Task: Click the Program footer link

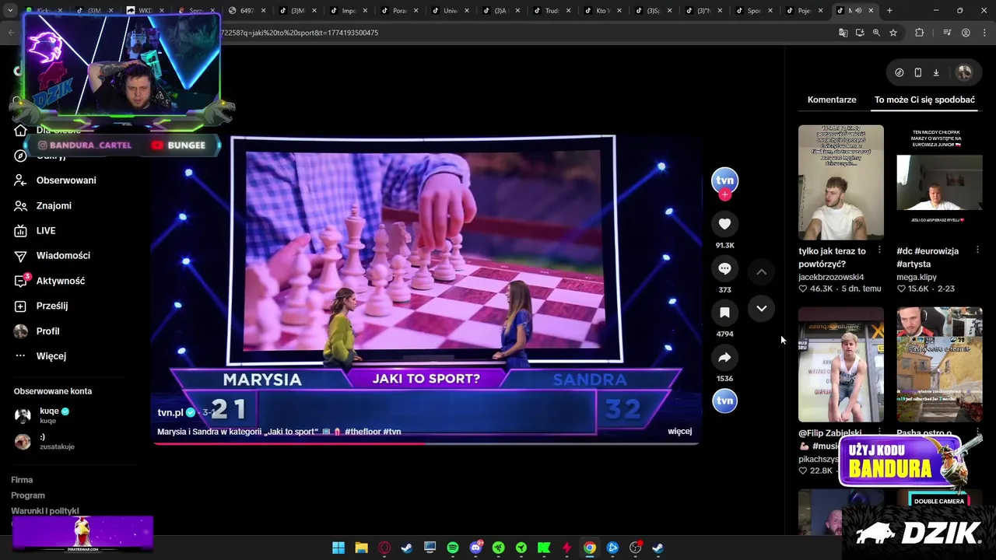Action: 28,495
